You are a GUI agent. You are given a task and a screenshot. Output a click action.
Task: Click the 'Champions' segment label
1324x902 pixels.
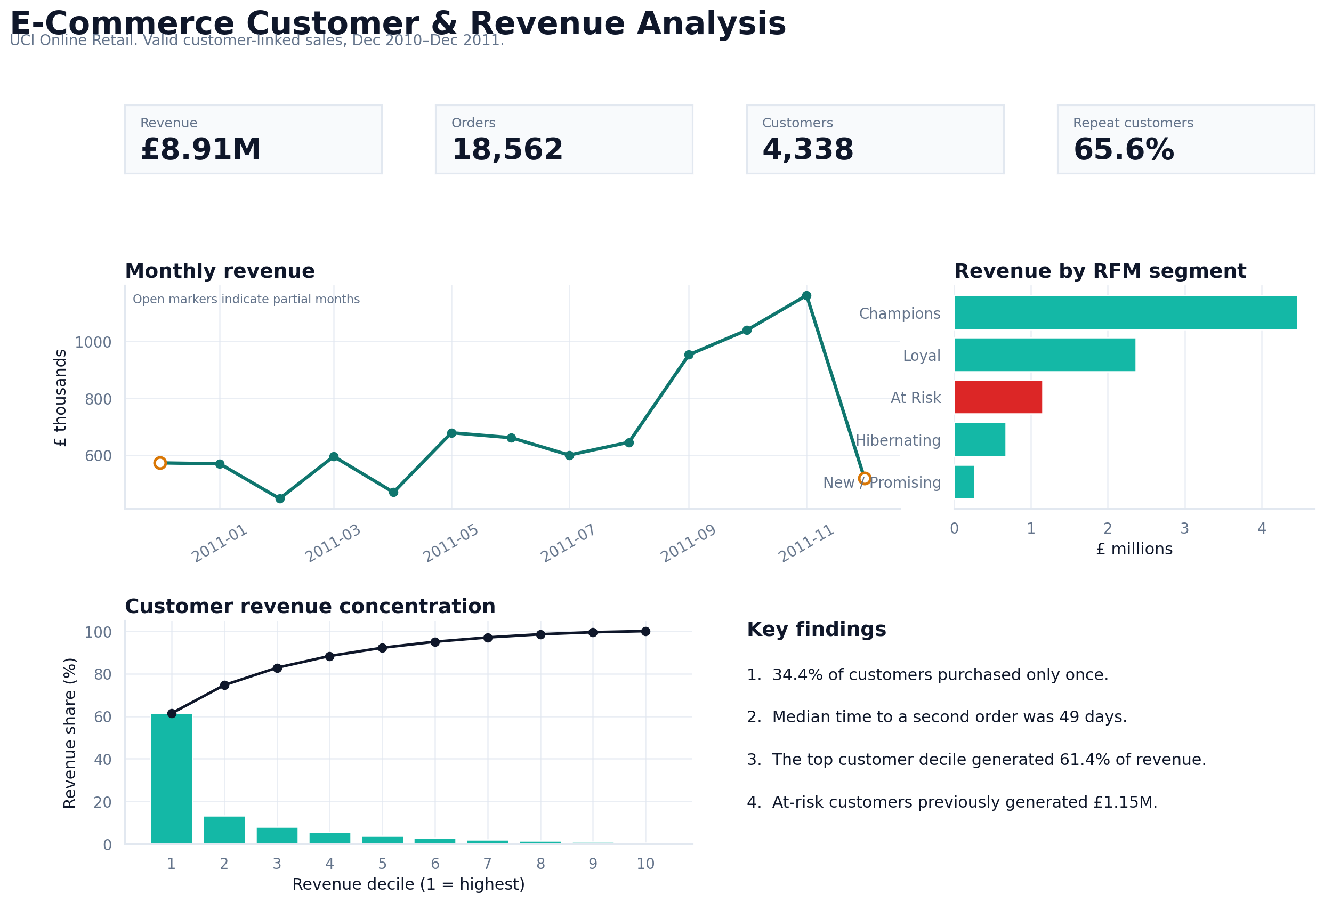tap(900, 313)
